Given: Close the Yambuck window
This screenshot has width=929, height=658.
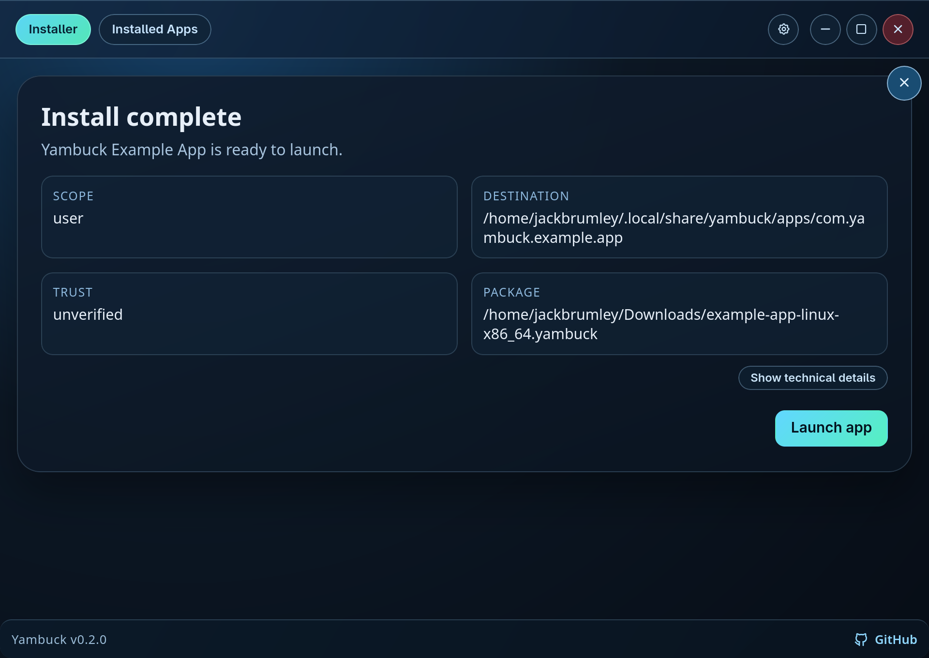Looking at the screenshot, I should click(898, 30).
